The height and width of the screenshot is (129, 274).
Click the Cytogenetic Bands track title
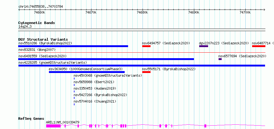37,23
